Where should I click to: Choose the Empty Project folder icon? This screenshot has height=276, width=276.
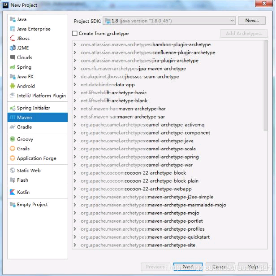tap(13, 204)
